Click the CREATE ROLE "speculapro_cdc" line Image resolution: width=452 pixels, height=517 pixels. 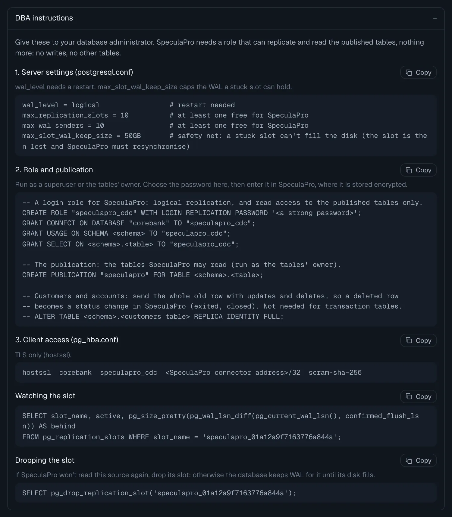click(x=192, y=213)
